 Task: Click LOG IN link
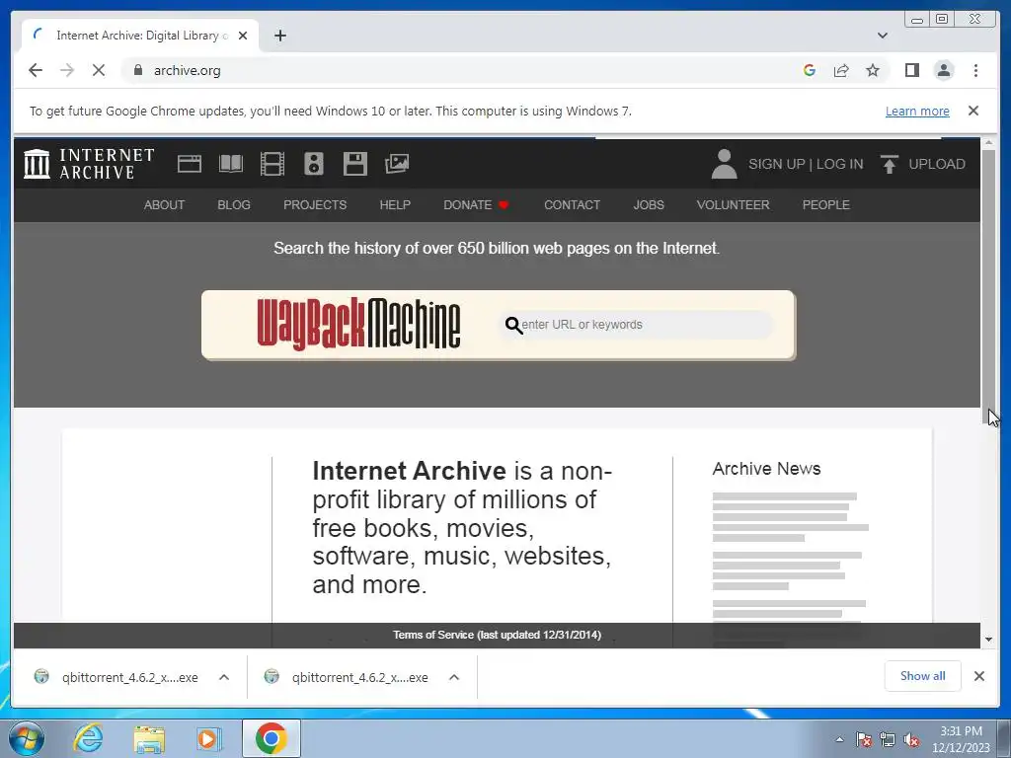(839, 164)
